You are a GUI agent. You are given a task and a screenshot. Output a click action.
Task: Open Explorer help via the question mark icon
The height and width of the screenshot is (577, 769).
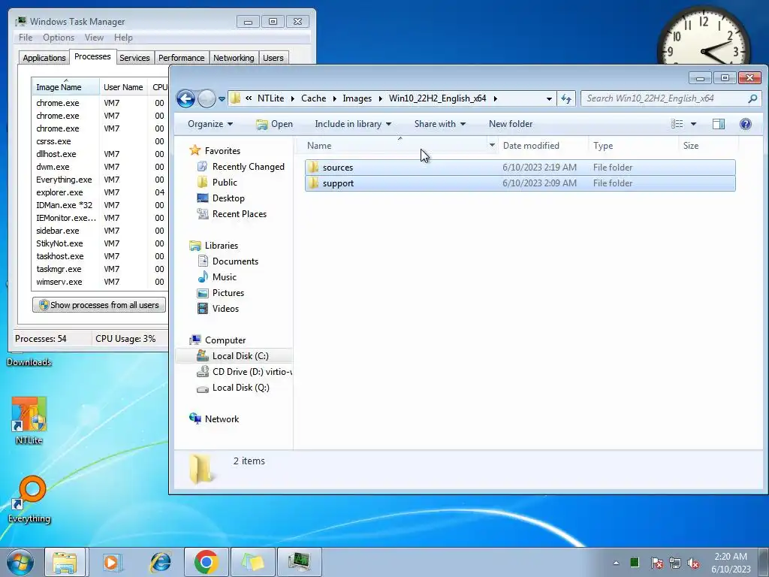point(745,124)
